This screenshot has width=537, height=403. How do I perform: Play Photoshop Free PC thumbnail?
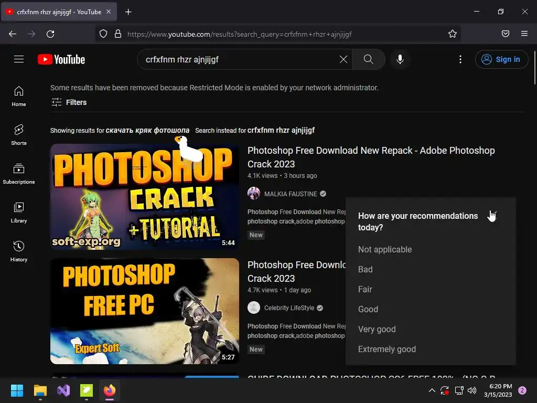145,311
